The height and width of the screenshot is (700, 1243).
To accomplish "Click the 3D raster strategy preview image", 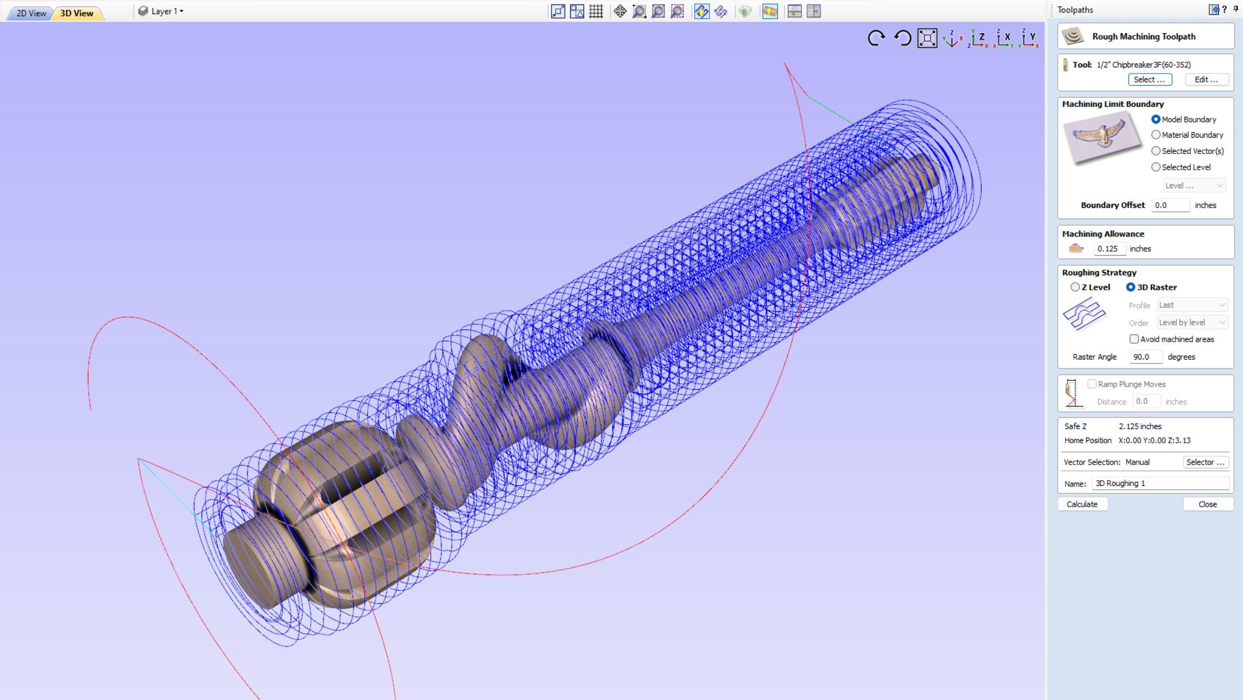I will tap(1085, 314).
